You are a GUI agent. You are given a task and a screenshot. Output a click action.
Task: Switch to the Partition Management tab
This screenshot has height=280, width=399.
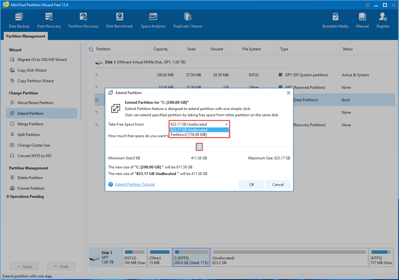[x=25, y=36]
